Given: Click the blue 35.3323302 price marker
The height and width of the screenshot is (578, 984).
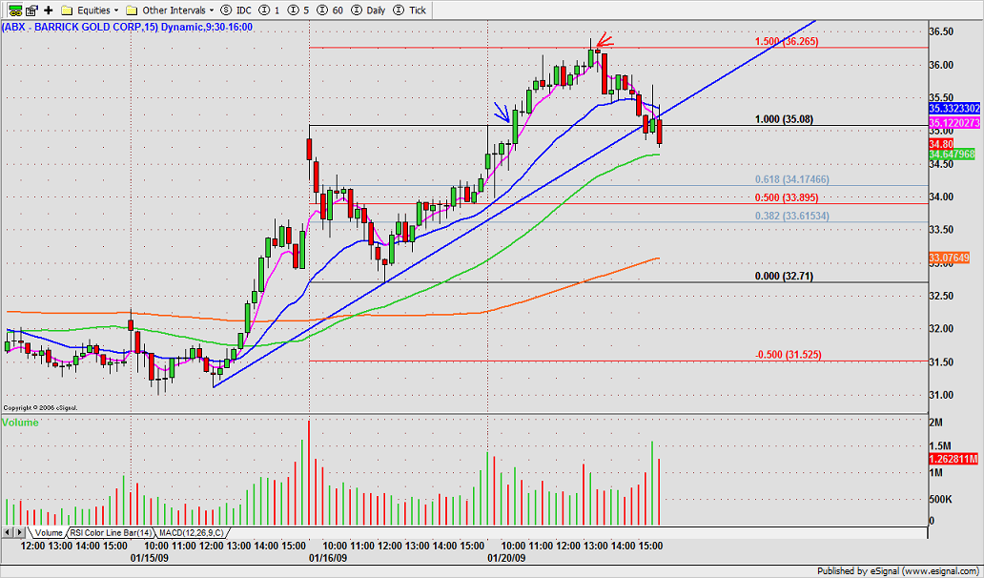Looking at the screenshot, I should coord(953,109).
